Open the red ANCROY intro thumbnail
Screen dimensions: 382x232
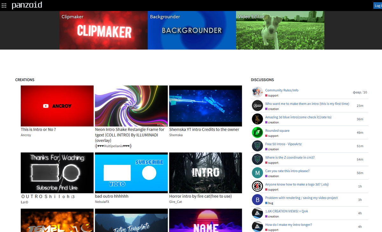[57, 106]
